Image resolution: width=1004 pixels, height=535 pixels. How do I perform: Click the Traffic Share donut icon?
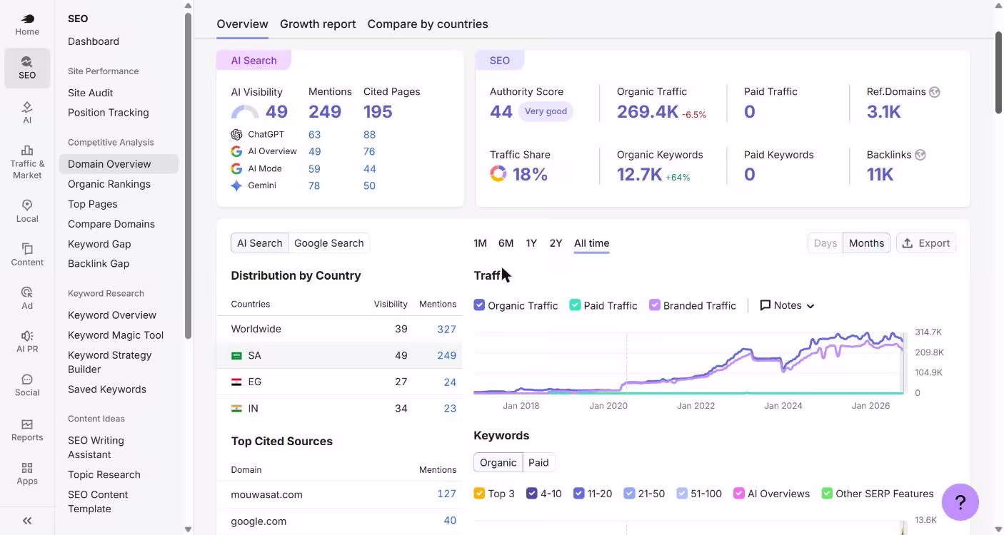tap(498, 174)
